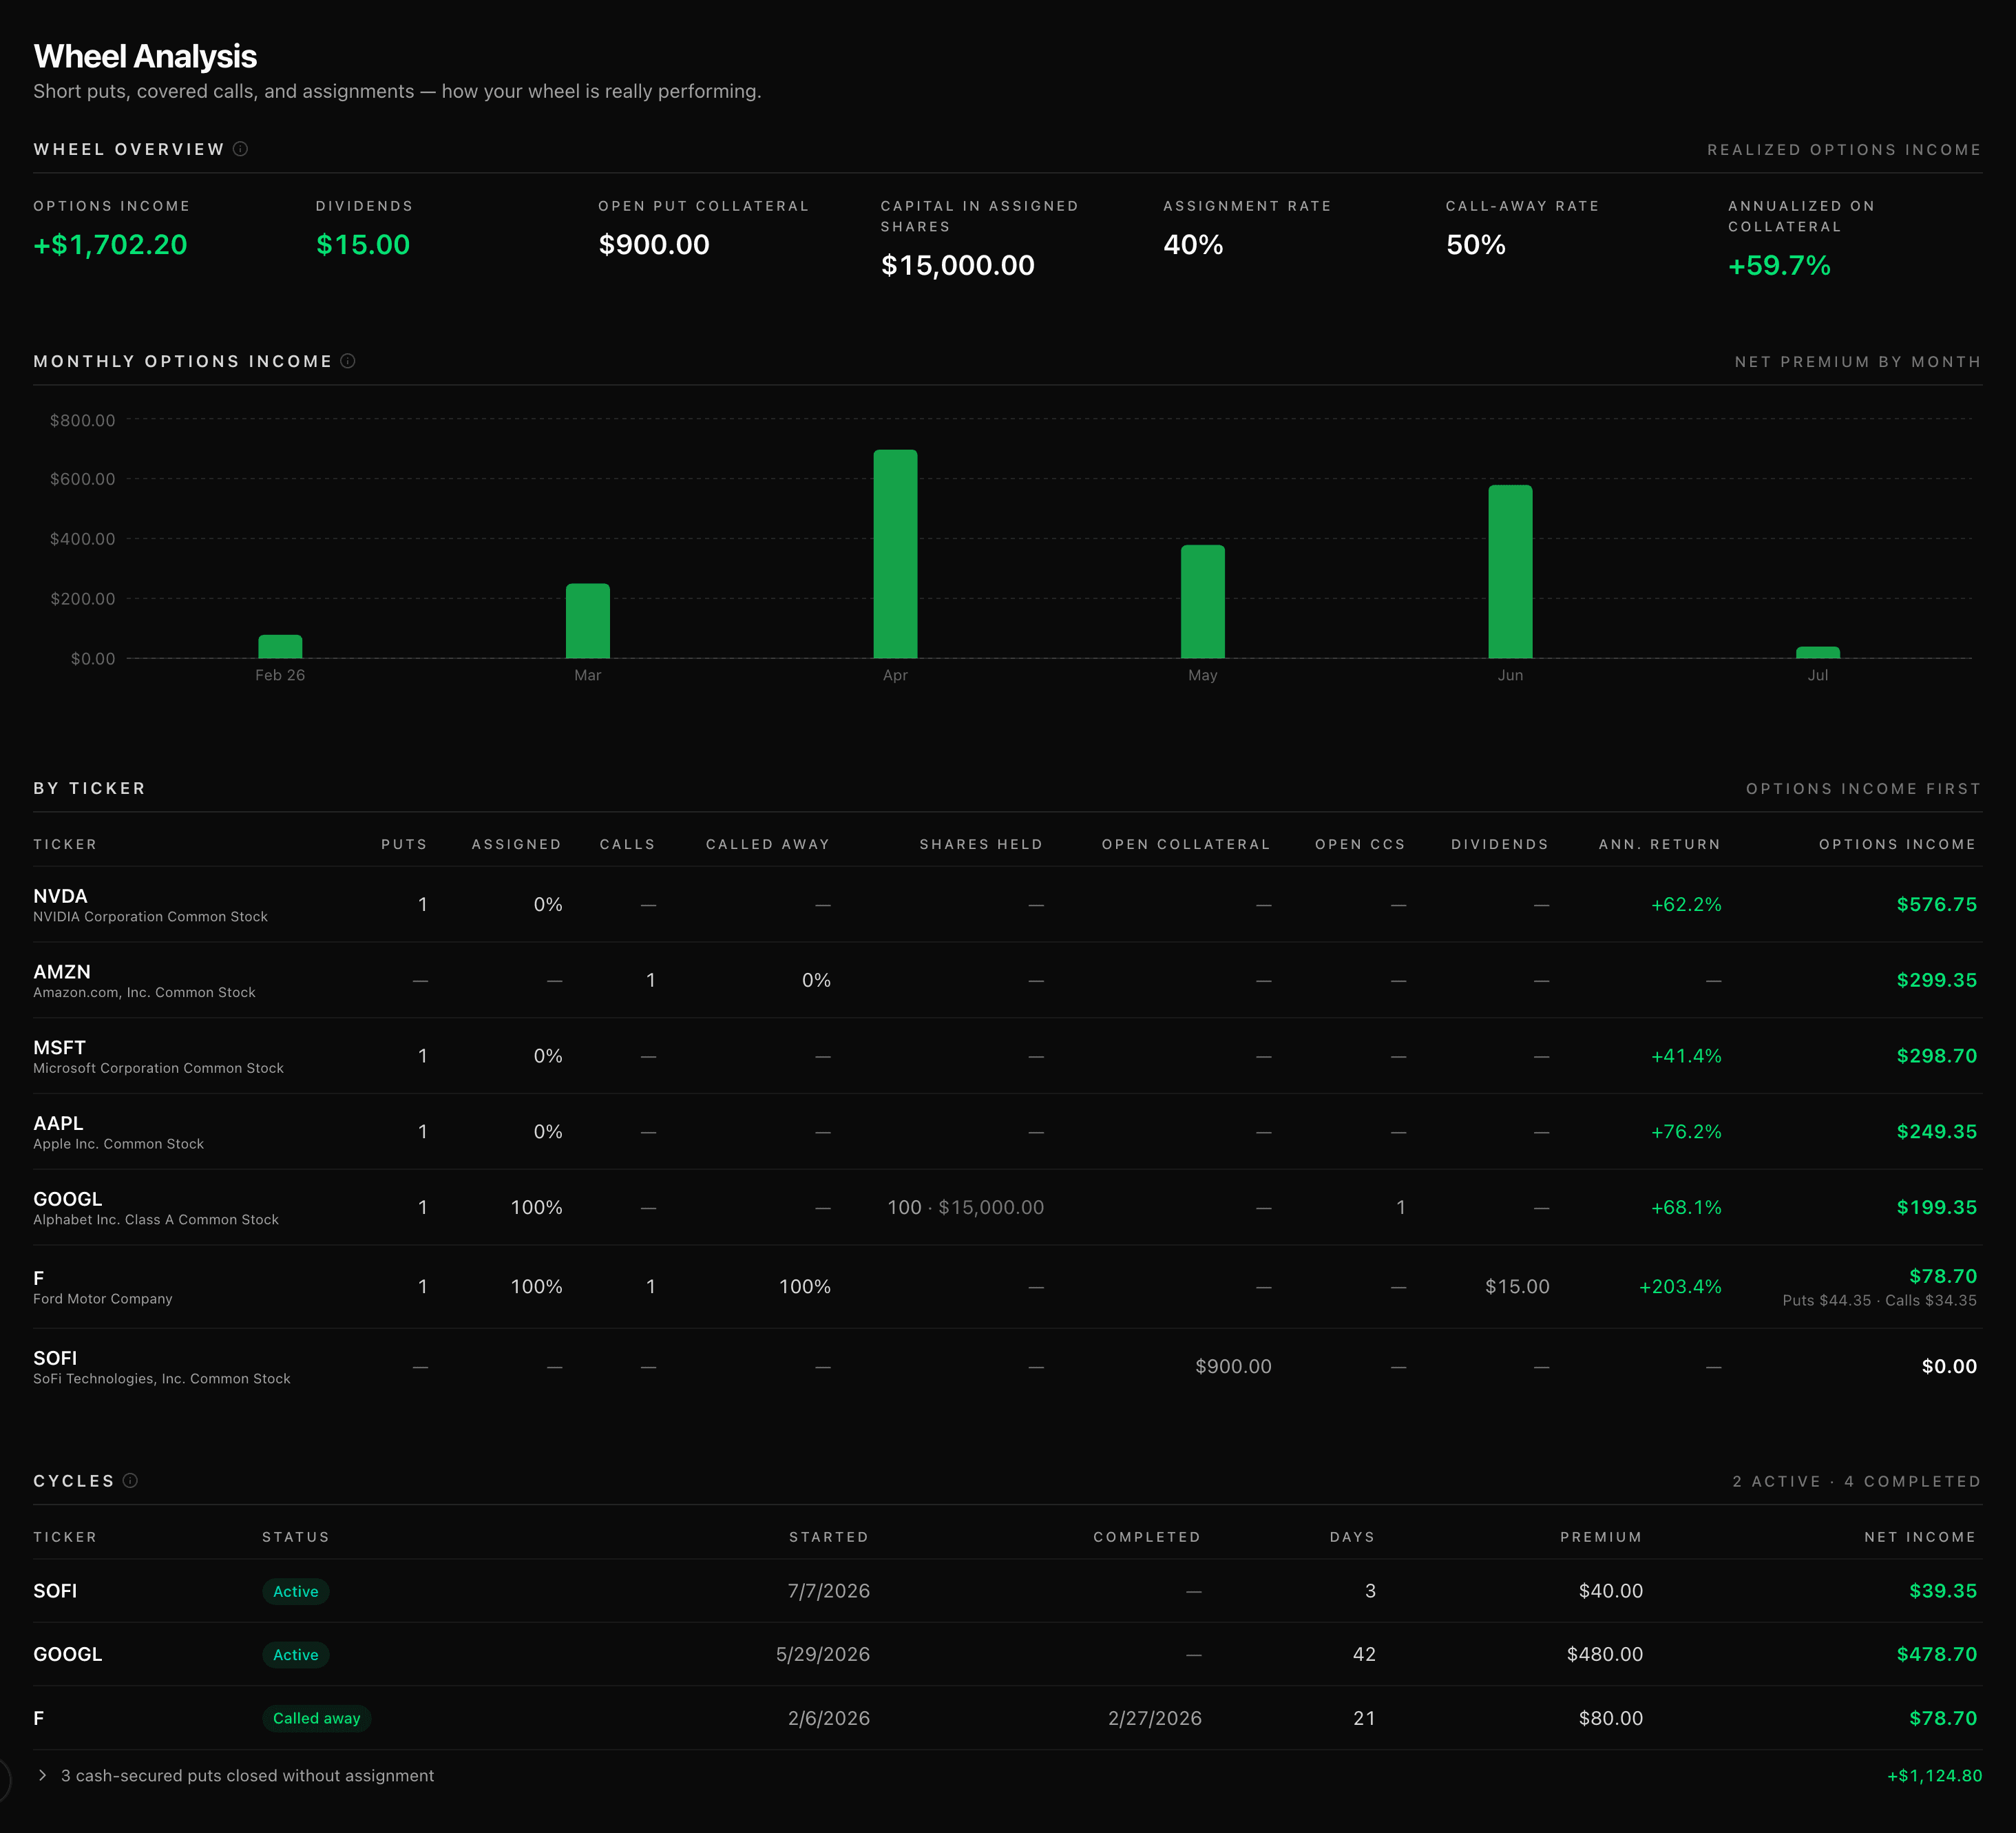Click the Jul income bar
Image resolution: width=2016 pixels, height=1833 pixels.
click(1817, 652)
